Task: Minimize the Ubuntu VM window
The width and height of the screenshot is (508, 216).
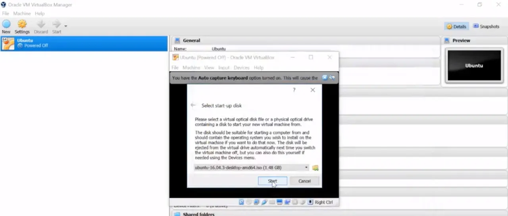Action: click(x=292, y=57)
